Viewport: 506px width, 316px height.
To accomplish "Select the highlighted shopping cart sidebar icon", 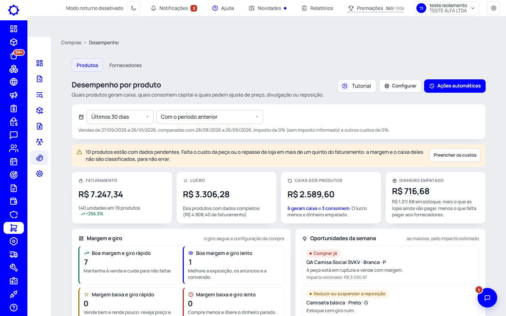I will pyautogui.click(x=14, y=228).
